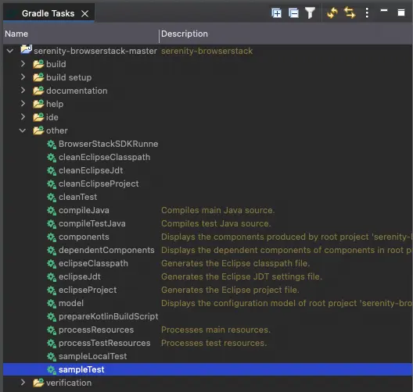This screenshot has height=392, width=413.
Task: Collapse the other task group
Action: pyautogui.click(x=23, y=130)
